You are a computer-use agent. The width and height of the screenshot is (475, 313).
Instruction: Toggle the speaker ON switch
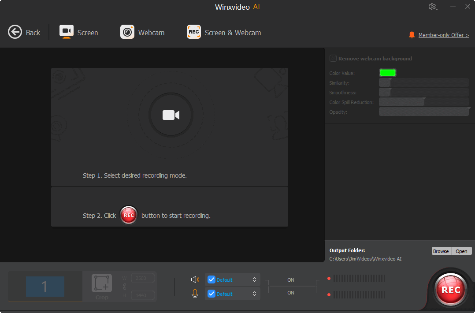click(x=291, y=280)
